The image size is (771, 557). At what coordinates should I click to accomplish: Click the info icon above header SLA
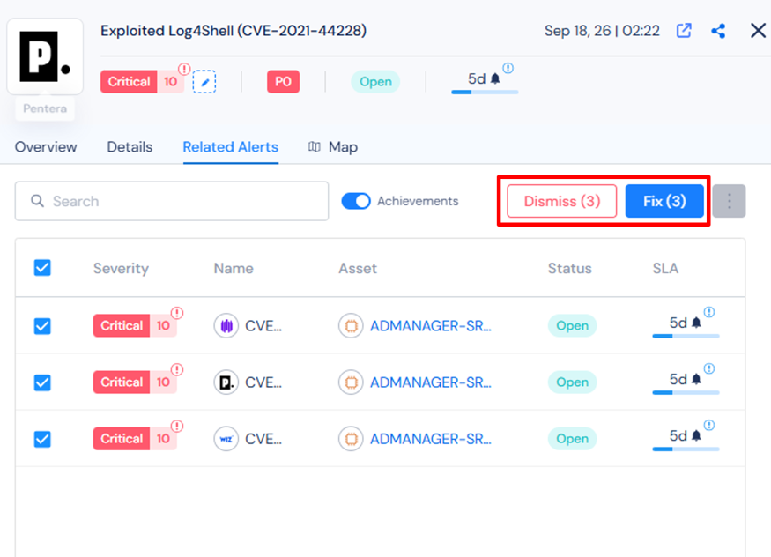[x=508, y=68]
